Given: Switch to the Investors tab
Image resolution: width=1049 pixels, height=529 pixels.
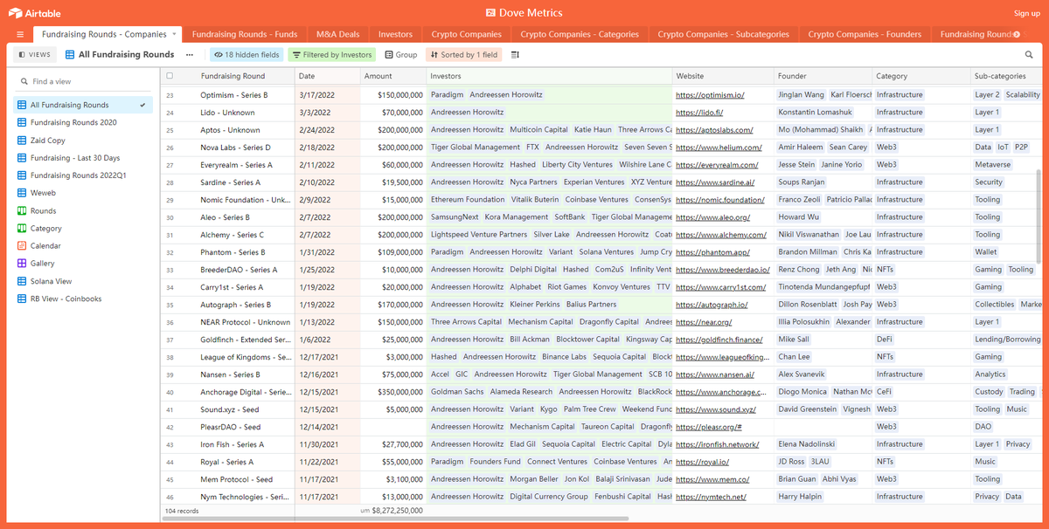Looking at the screenshot, I should 395,34.
